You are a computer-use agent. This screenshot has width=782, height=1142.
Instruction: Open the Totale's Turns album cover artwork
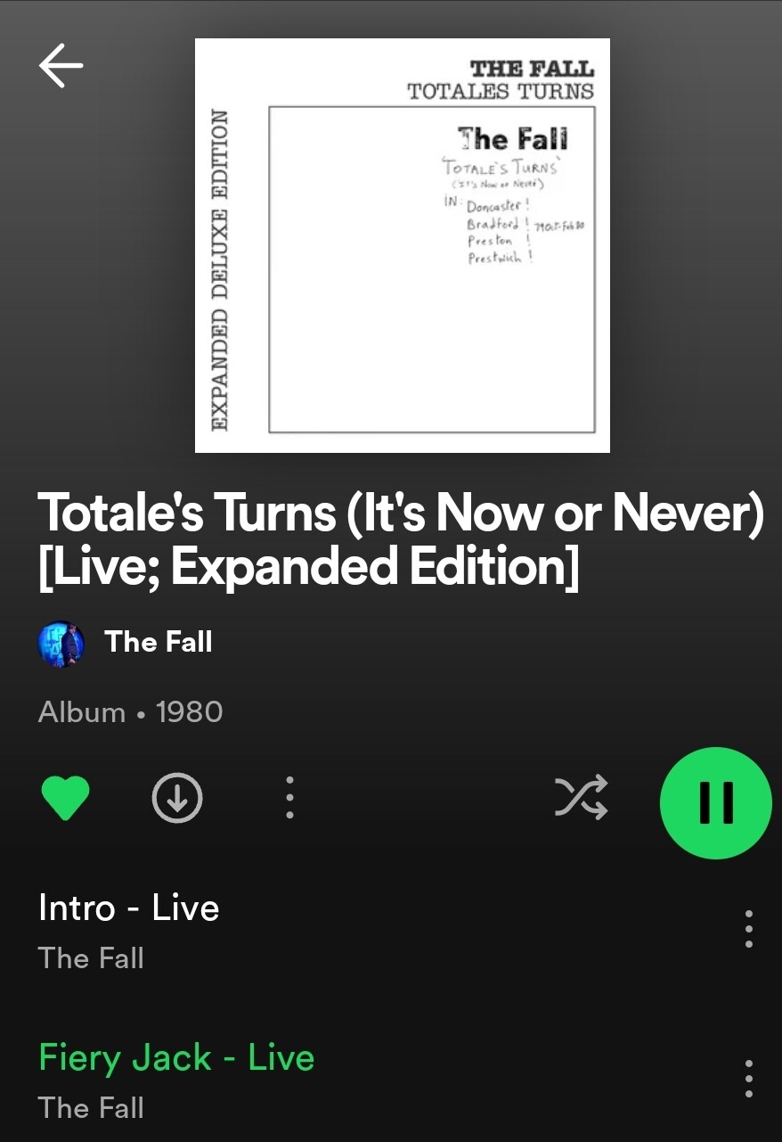[x=403, y=245]
